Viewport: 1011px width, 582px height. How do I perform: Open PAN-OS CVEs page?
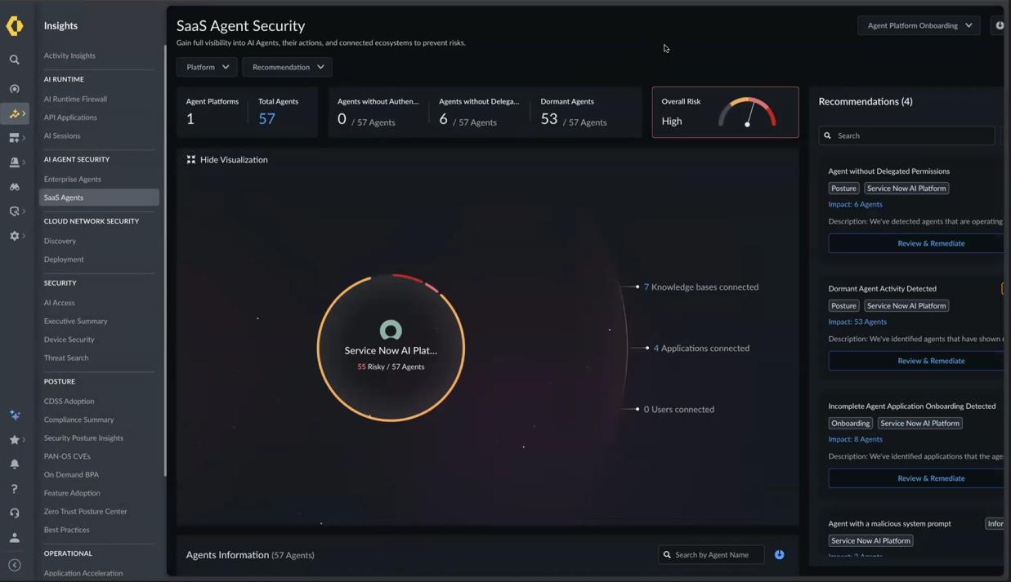(x=67, y=456)
